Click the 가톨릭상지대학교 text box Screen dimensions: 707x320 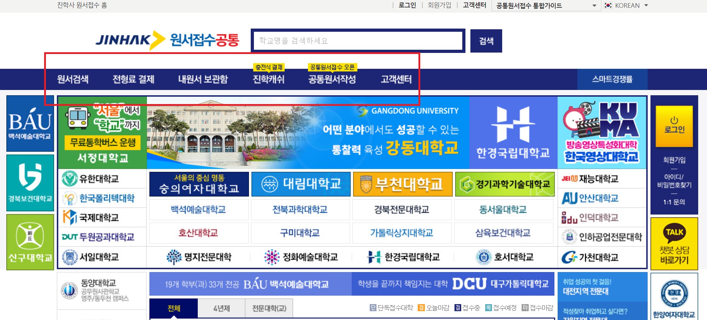coord(402,233)
